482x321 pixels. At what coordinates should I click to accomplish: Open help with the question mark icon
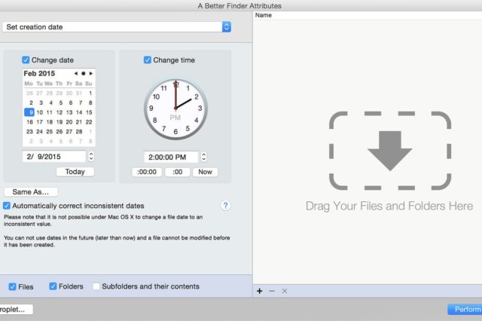tap(225, 206)
